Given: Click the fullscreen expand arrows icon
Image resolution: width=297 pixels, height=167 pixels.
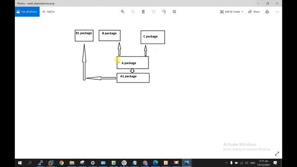Looking at the screenshot, I should pyautogui.click(x=277, y=154).
